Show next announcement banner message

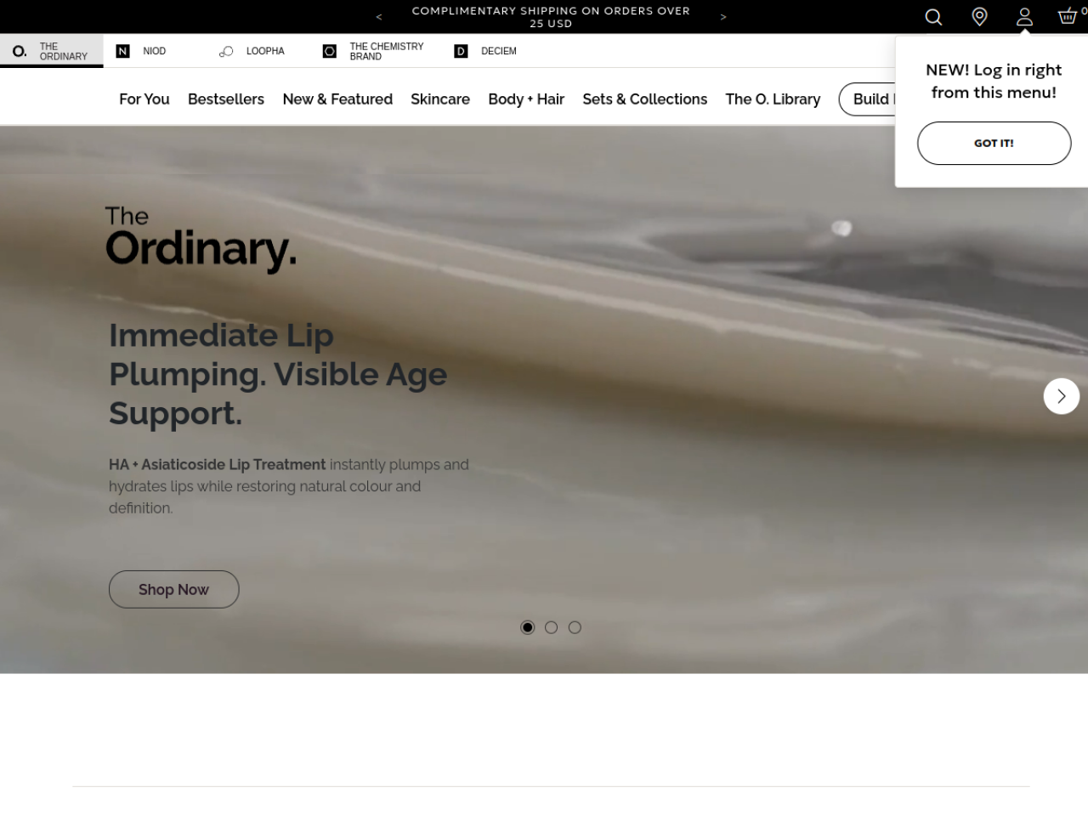[x=723, y=17]
